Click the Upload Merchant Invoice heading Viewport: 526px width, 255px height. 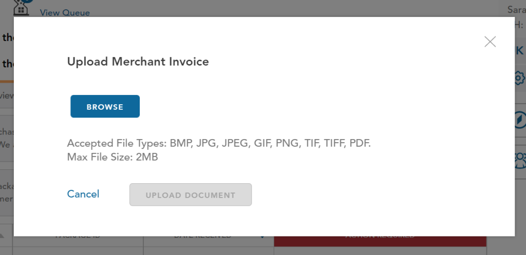point(138,62)
